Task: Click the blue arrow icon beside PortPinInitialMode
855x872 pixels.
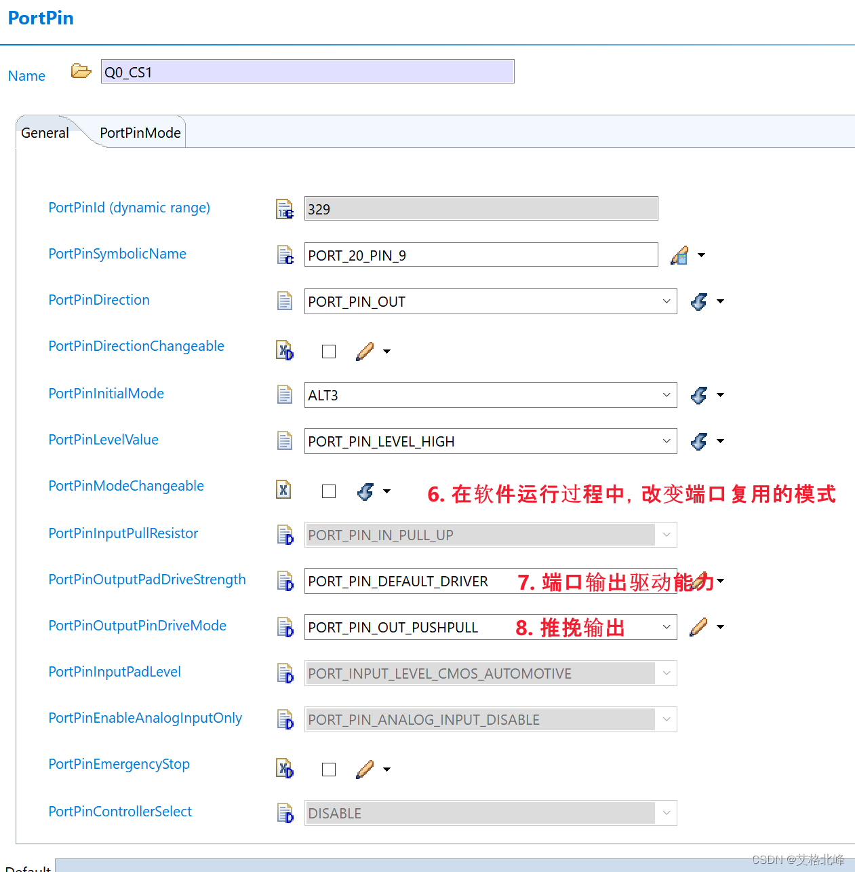Action: pyautogui.click(x=699, y=395)
